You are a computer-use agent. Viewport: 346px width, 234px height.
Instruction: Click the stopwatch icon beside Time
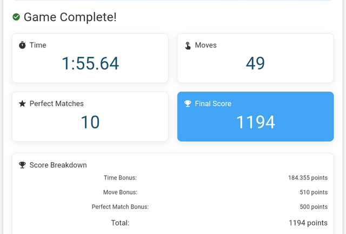pyautogui.click(x=22, y=45)
